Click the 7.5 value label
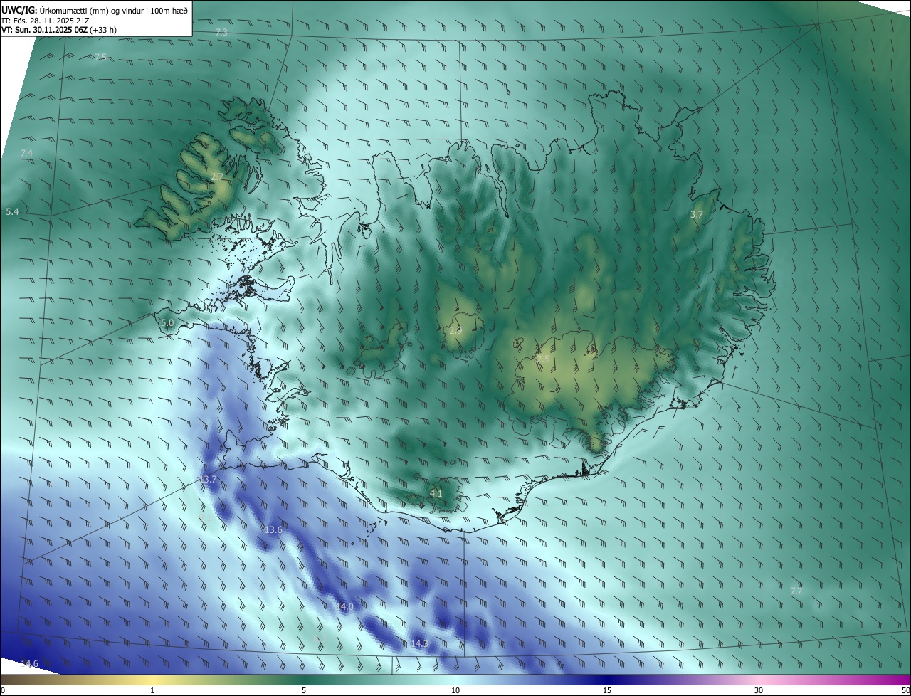 (100, 57)
